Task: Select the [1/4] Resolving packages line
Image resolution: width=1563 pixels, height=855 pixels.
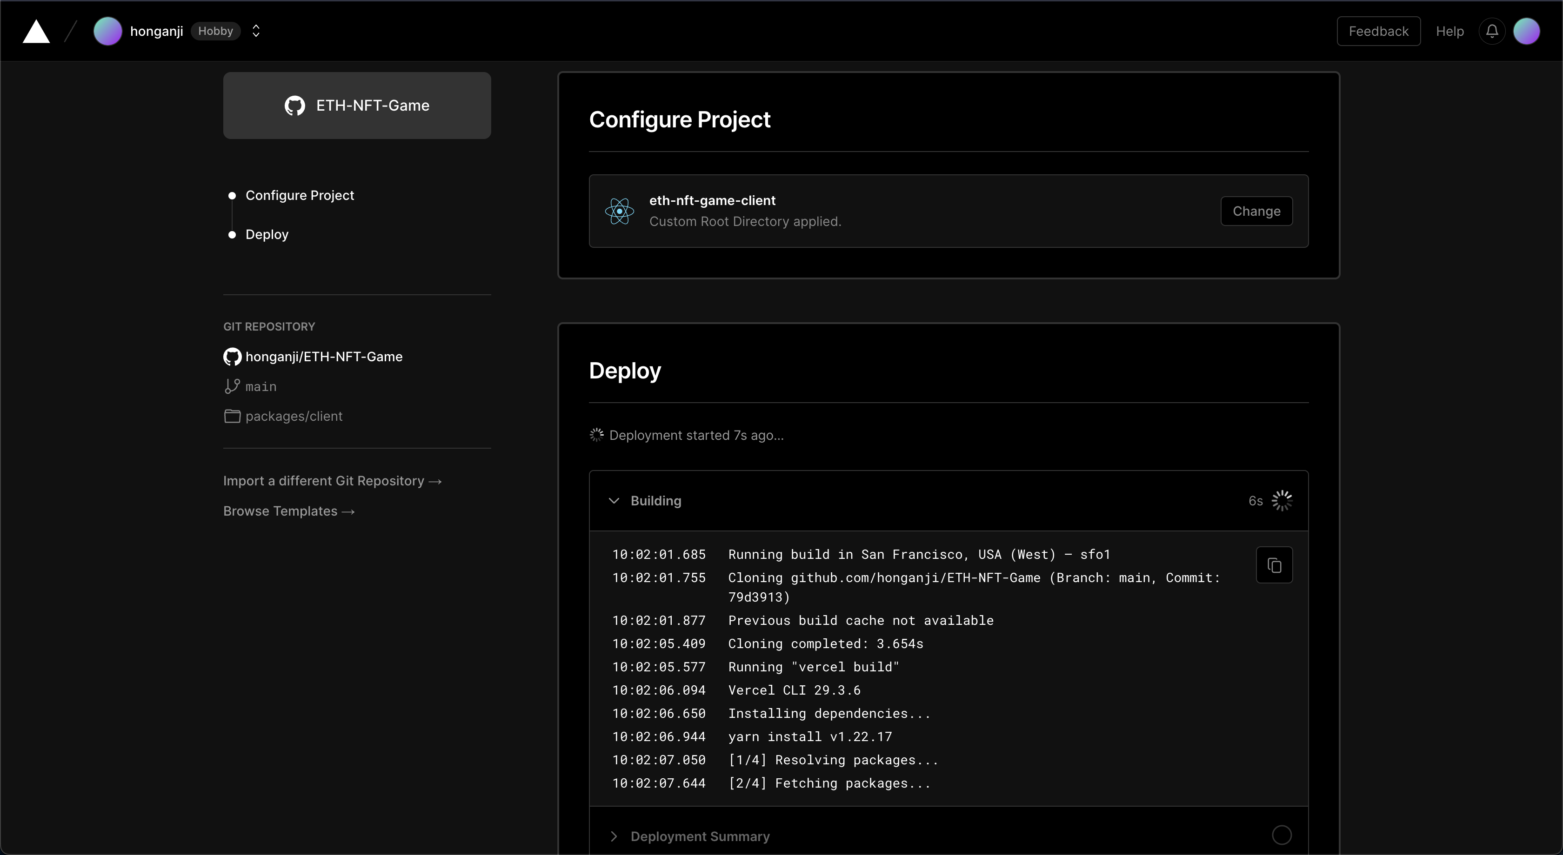Action: 833,760
